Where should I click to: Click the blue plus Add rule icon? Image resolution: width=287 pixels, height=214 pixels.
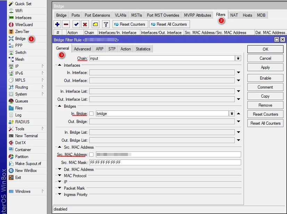(57, 24)
